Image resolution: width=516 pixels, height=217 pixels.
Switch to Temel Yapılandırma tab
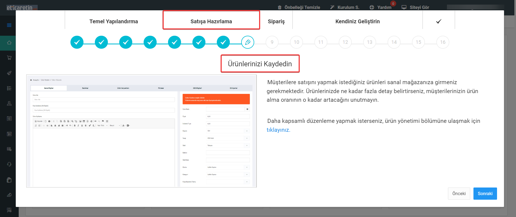coord(114,21)
